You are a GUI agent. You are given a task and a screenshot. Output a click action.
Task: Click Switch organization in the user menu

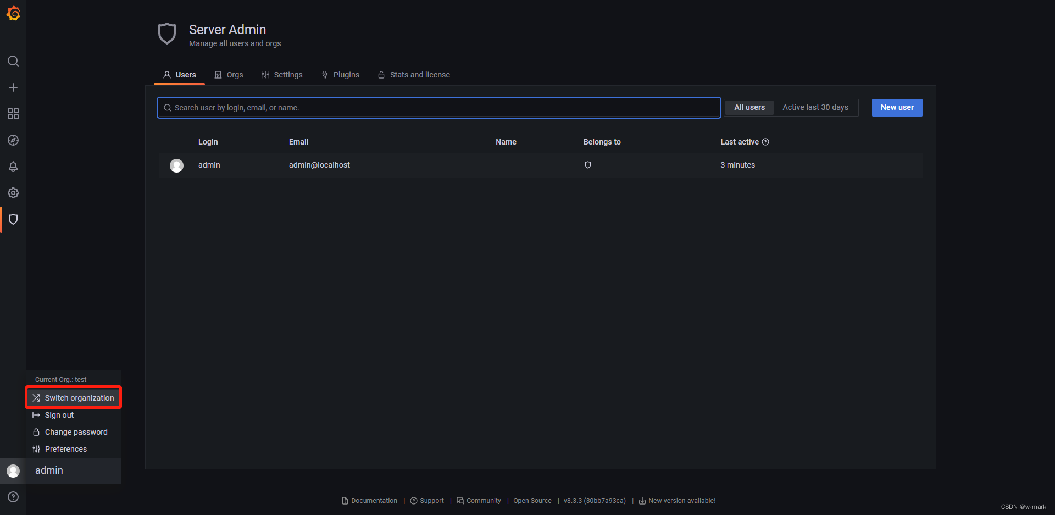tap(80, 397)
